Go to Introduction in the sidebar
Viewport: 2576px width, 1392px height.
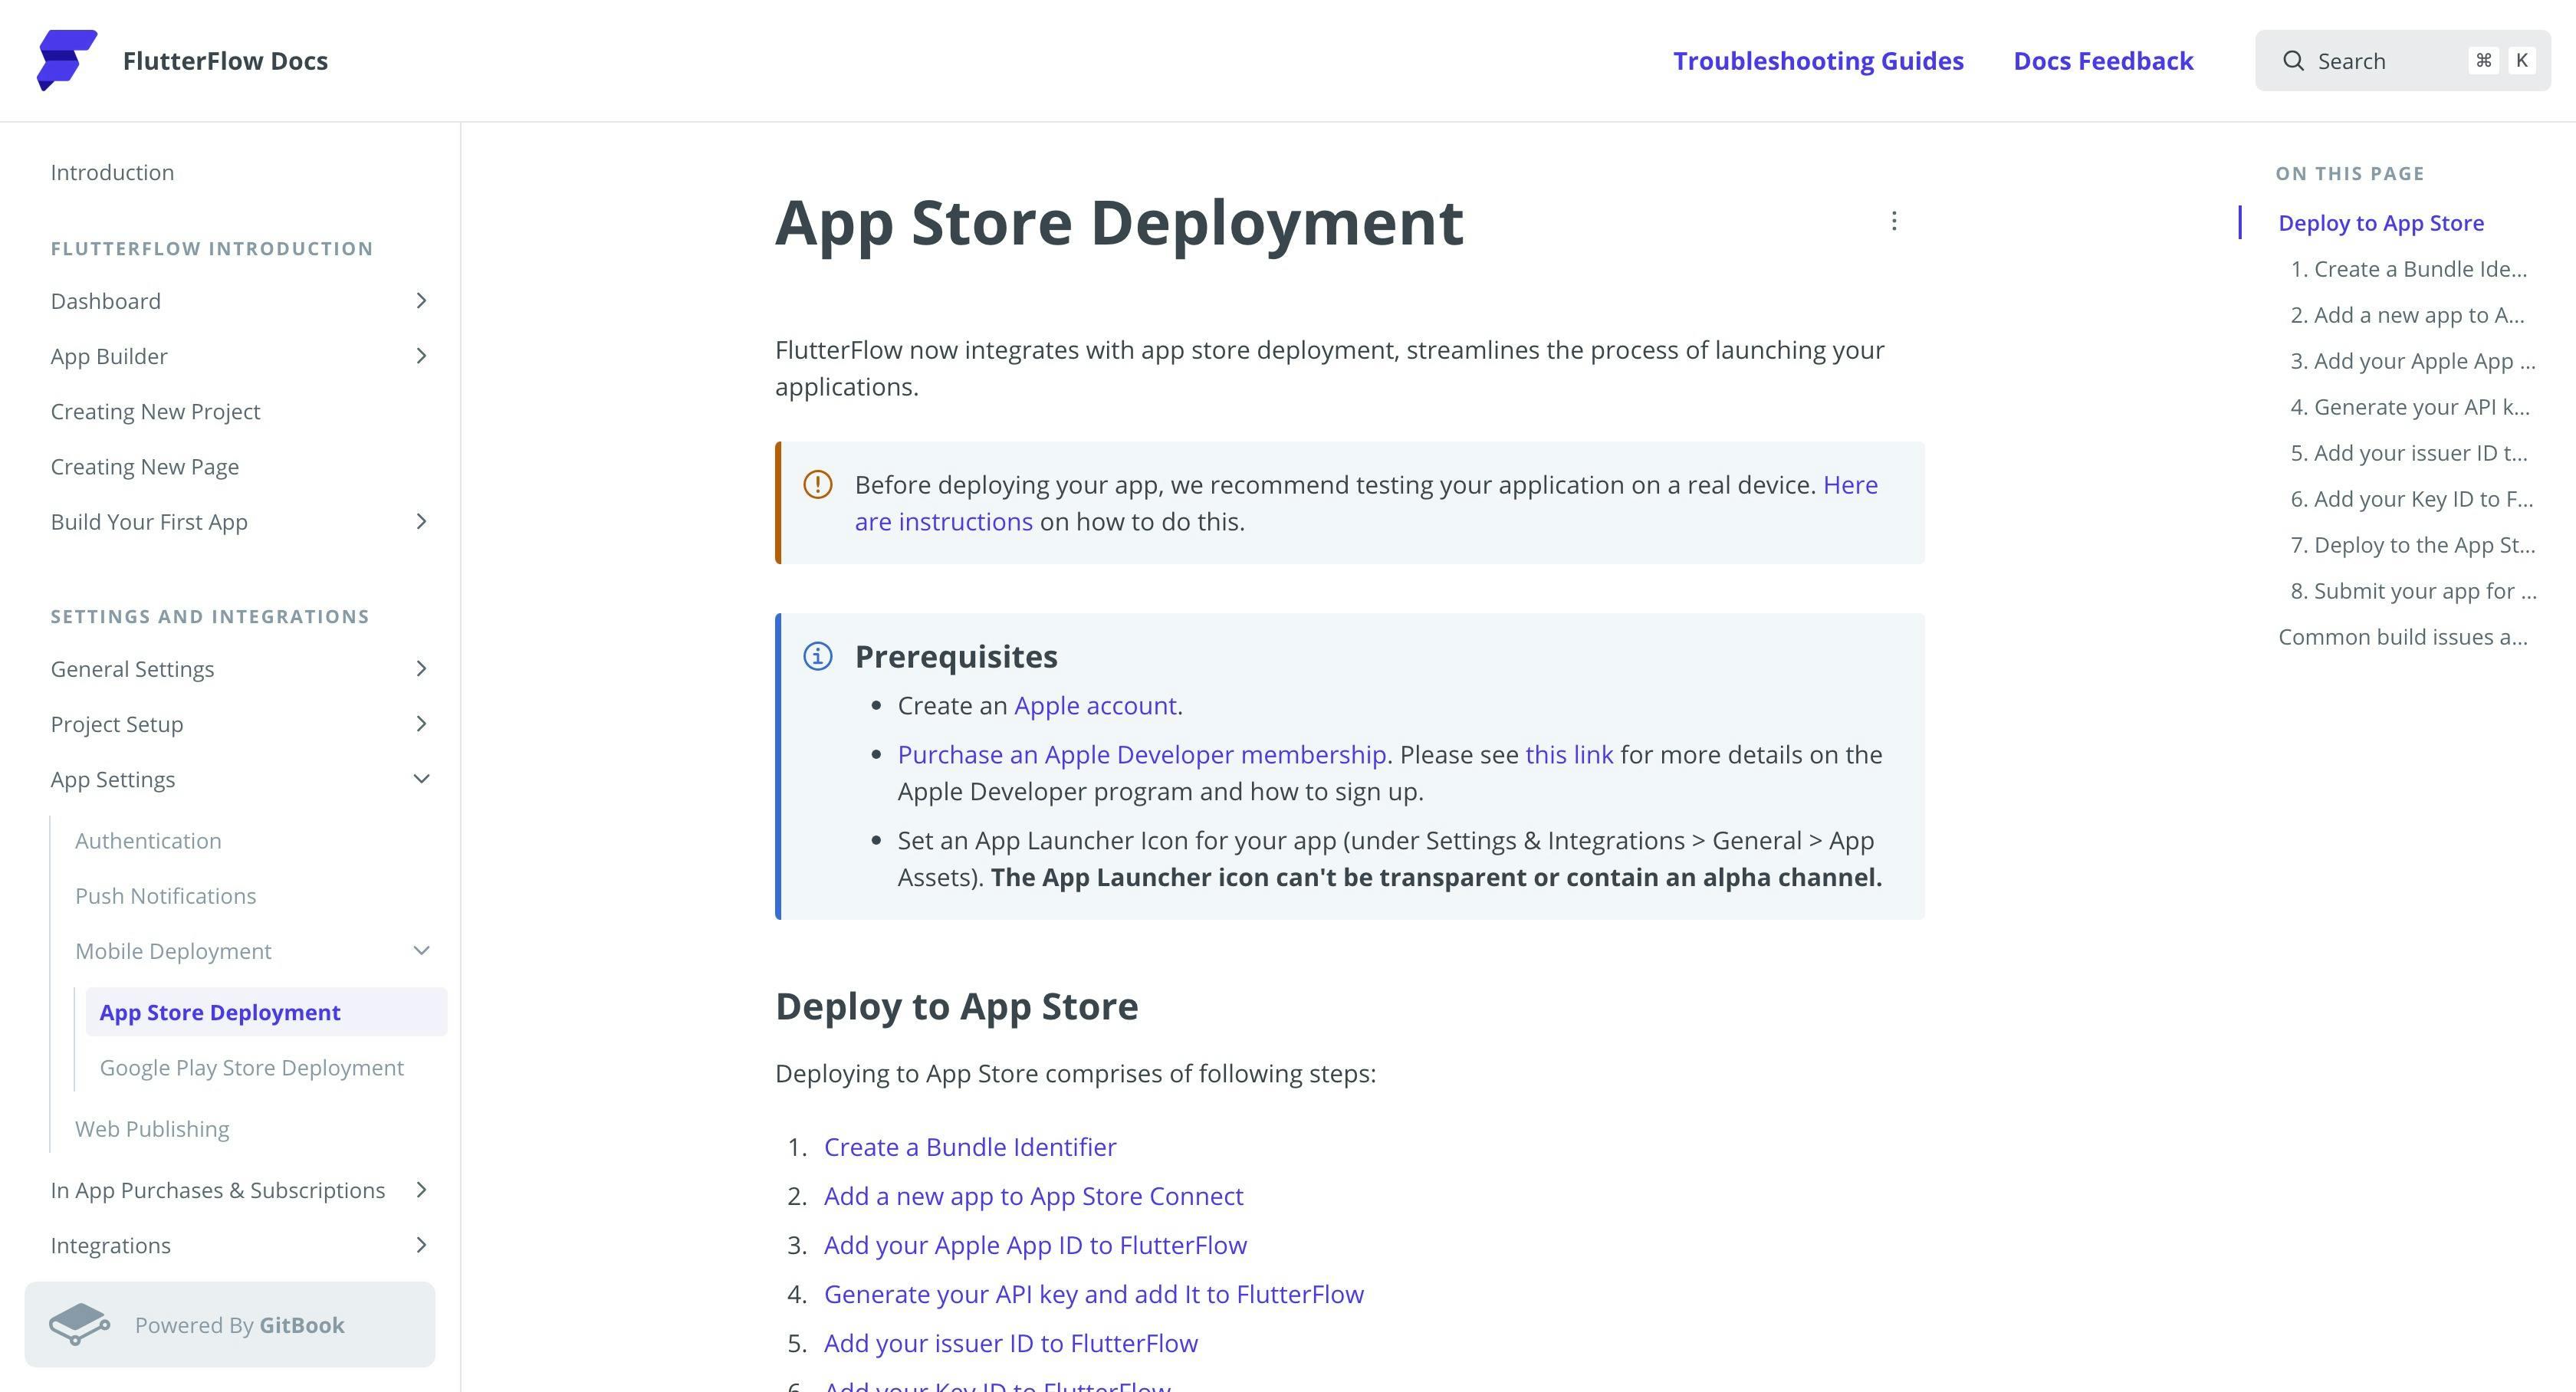pyautogui.click(x=112, y=172)
